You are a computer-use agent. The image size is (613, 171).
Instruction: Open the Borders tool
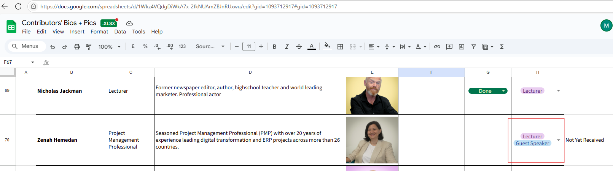click(340, 47)
